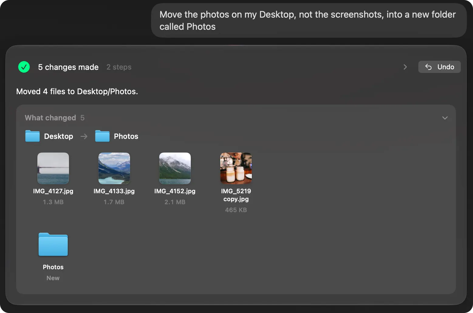Click the Desktop label in the path
The width and height of the screenshot is (473, 313).
click(59, 136)
